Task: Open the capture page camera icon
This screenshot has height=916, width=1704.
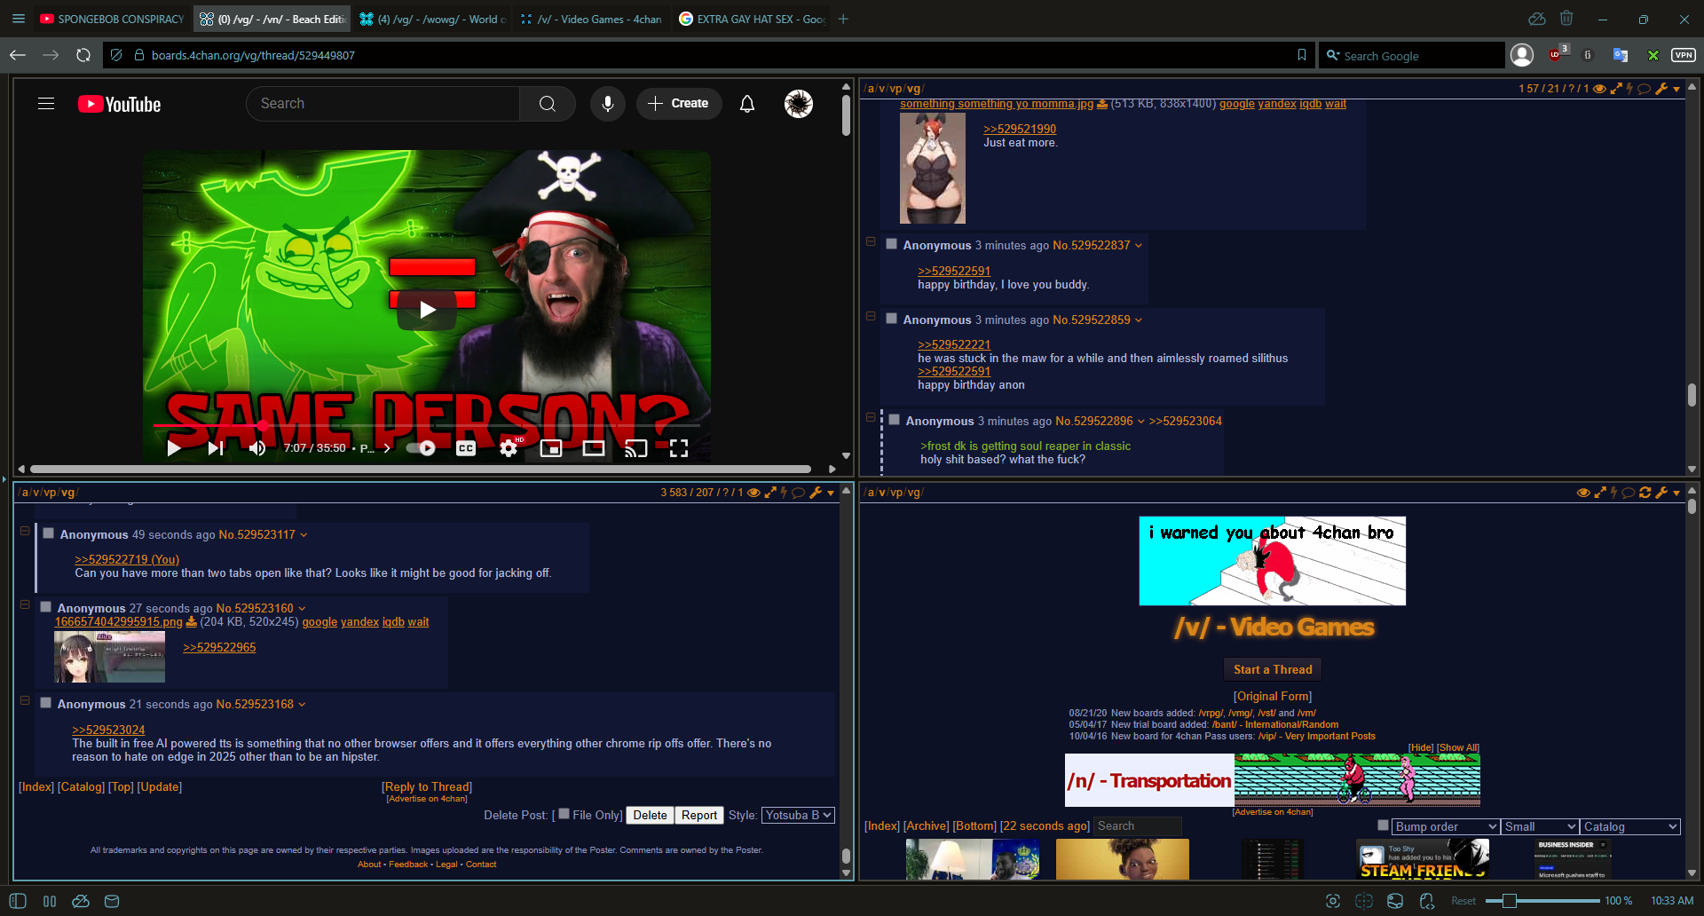Action: pyautogui.click(x=1333, y=901)
